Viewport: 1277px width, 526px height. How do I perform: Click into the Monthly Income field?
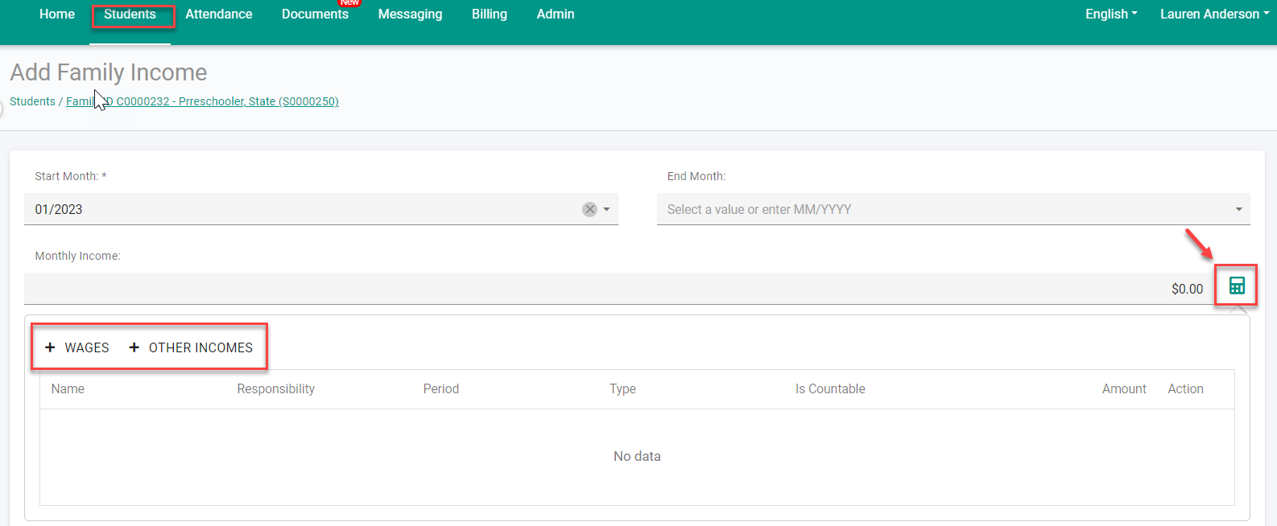point(612,289)
